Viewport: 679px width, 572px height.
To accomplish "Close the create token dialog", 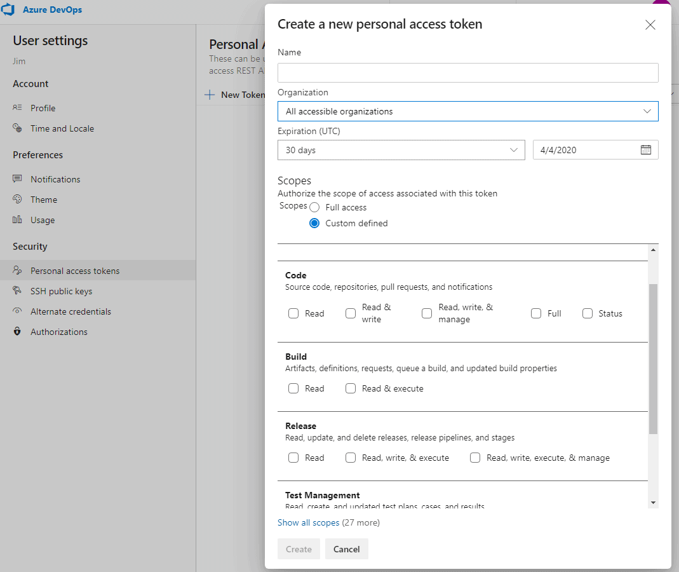I will point(650,25).
